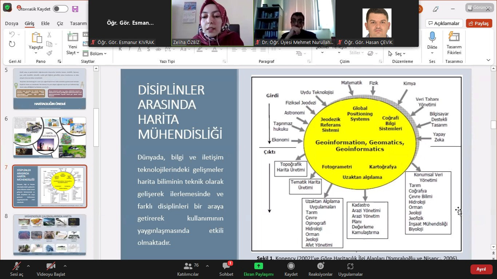Toggle Bold formatting K button

point(121,49)
